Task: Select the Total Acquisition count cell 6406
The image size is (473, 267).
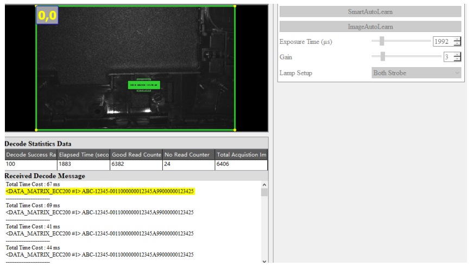Action: [241, 164]
